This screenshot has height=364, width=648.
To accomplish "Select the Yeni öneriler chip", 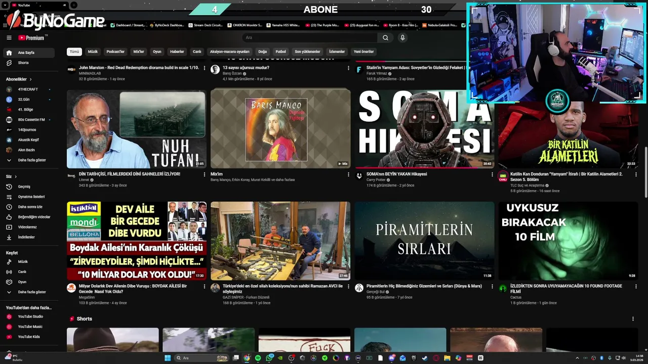I will pos(363,52).
